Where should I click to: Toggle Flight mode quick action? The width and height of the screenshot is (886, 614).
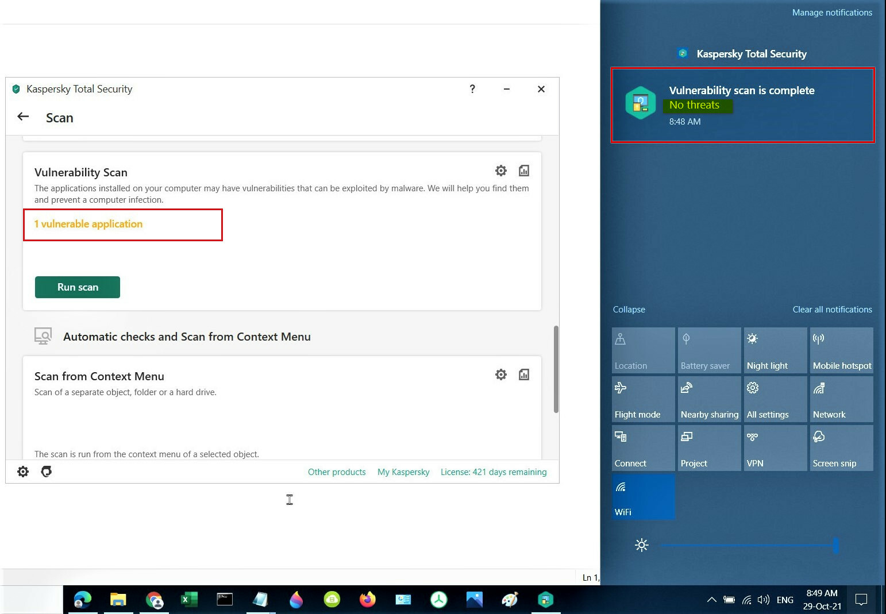click(x=644, y=399)
